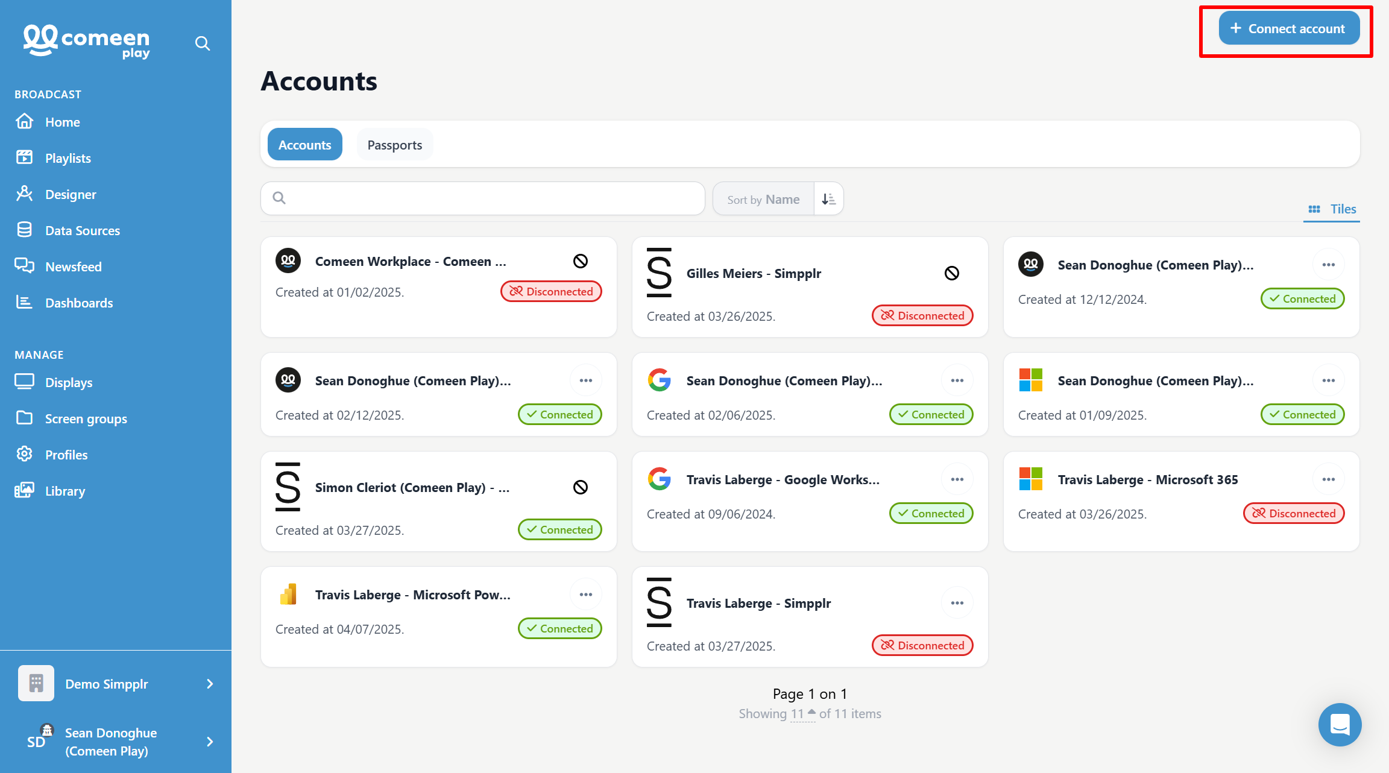This screenshot has height=773, width=1389.
Task: Click Travis Laberge - Simpplr account name
Action: click(x=758, y=603)
